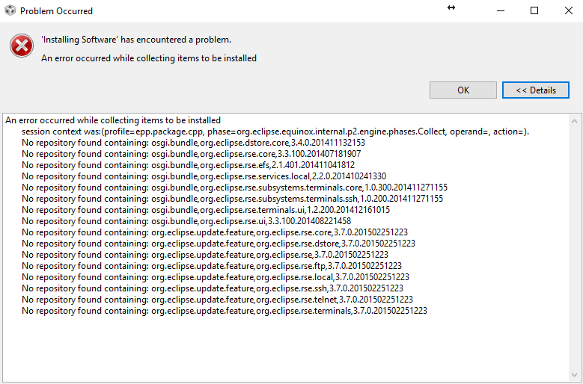Select the org.eclipse.rse.dstore feature error line
Screen dimensions: 583x384
click(219, 244)
